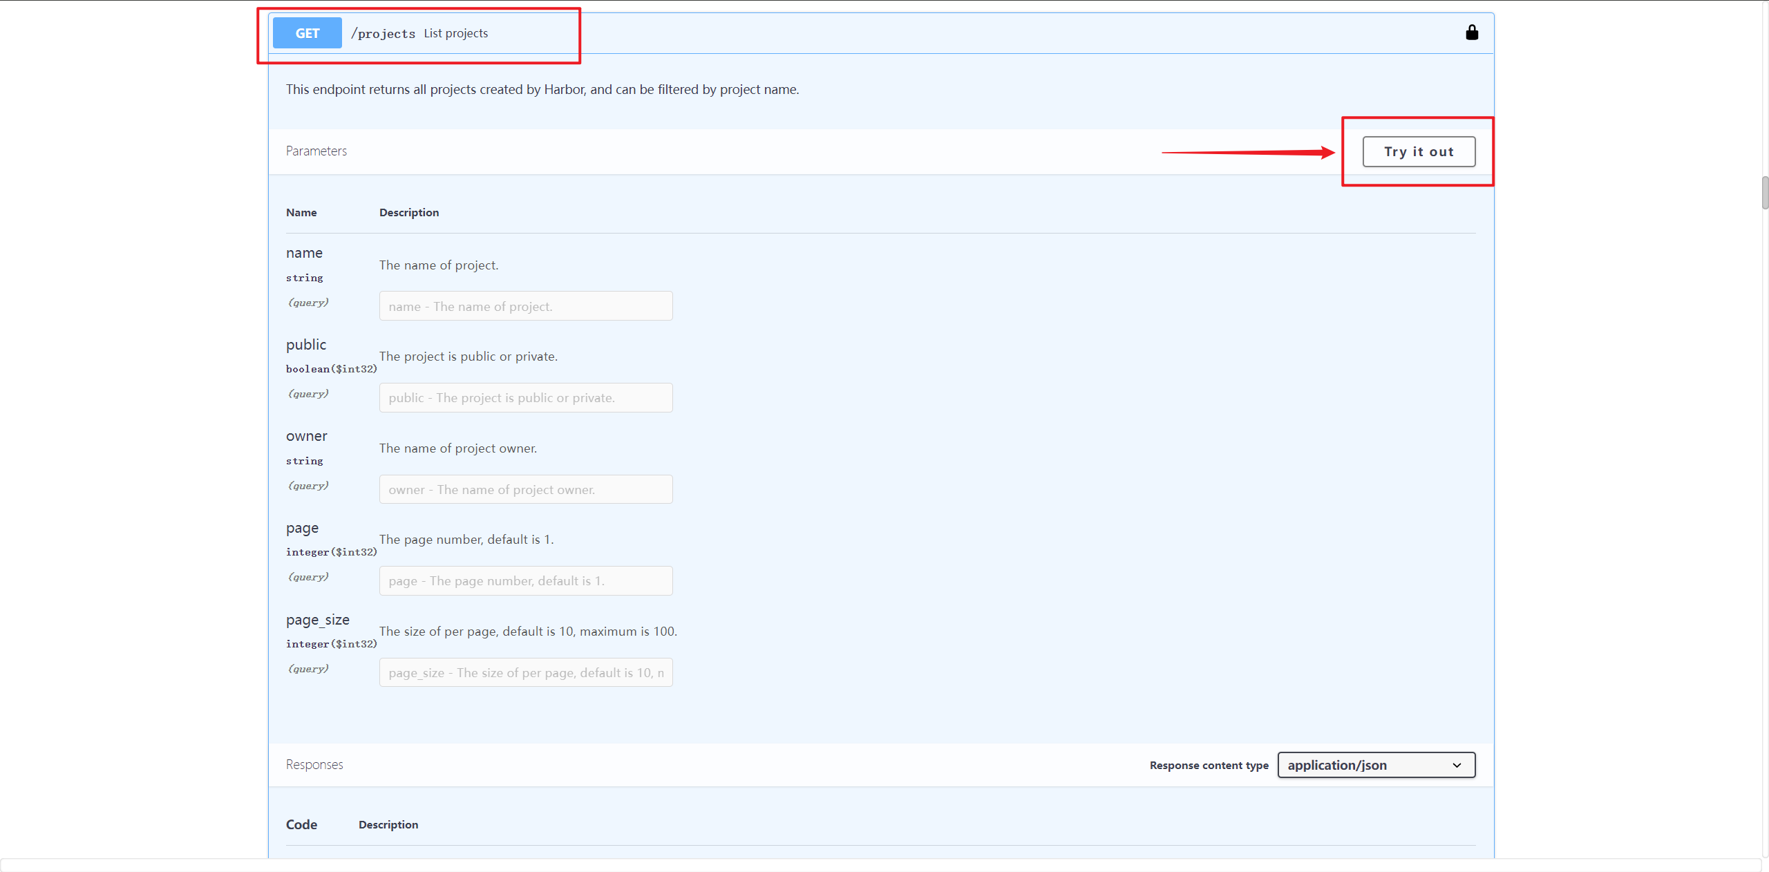1769x872 pixels.
Task: Click the owner parameter input field
Action: tap(525, 489)
